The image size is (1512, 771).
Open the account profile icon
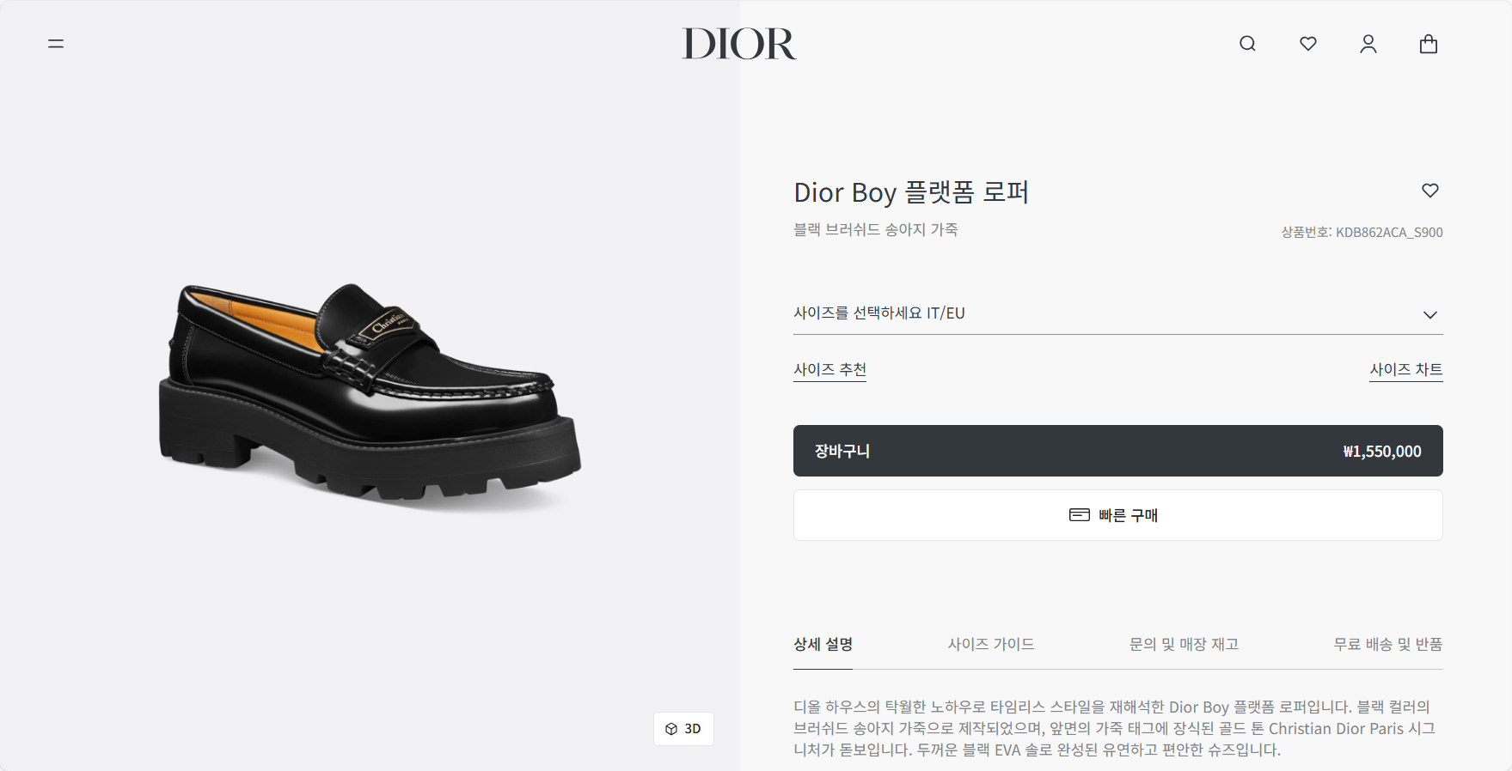pyautogui.click(x=1368, y=44)
